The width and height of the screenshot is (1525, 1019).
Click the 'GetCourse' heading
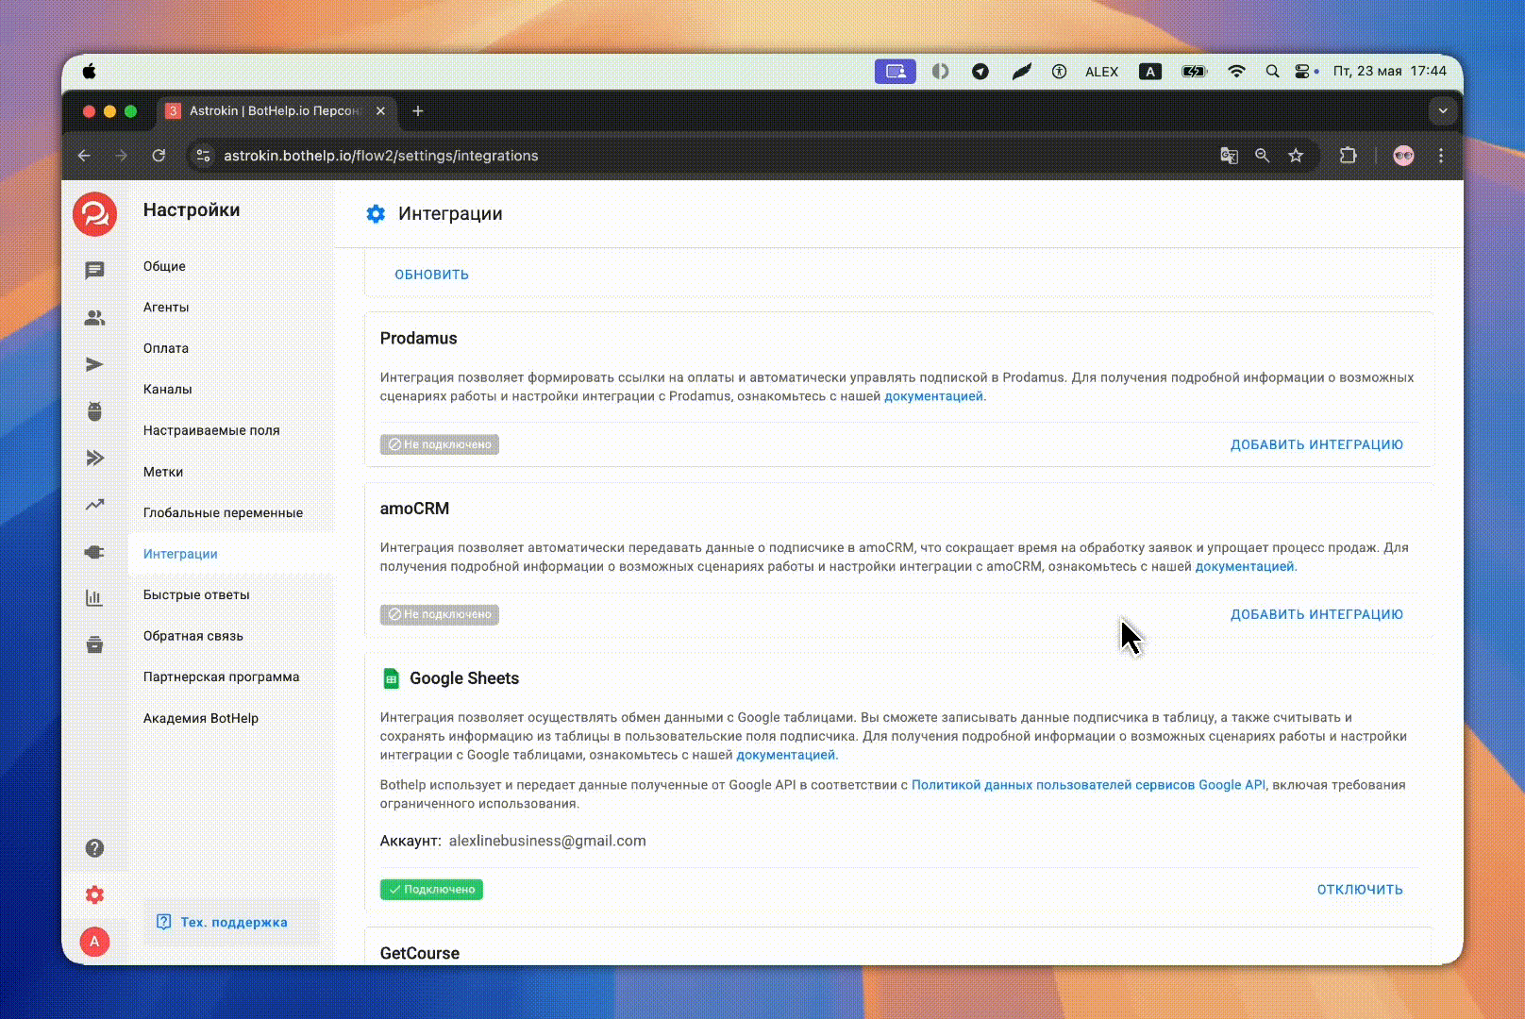click(x=420, y=953)
